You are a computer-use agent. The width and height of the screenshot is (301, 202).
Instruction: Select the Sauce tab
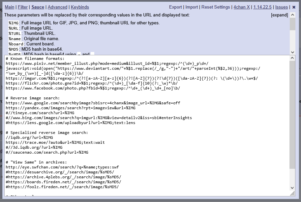[x=38, y=7]
